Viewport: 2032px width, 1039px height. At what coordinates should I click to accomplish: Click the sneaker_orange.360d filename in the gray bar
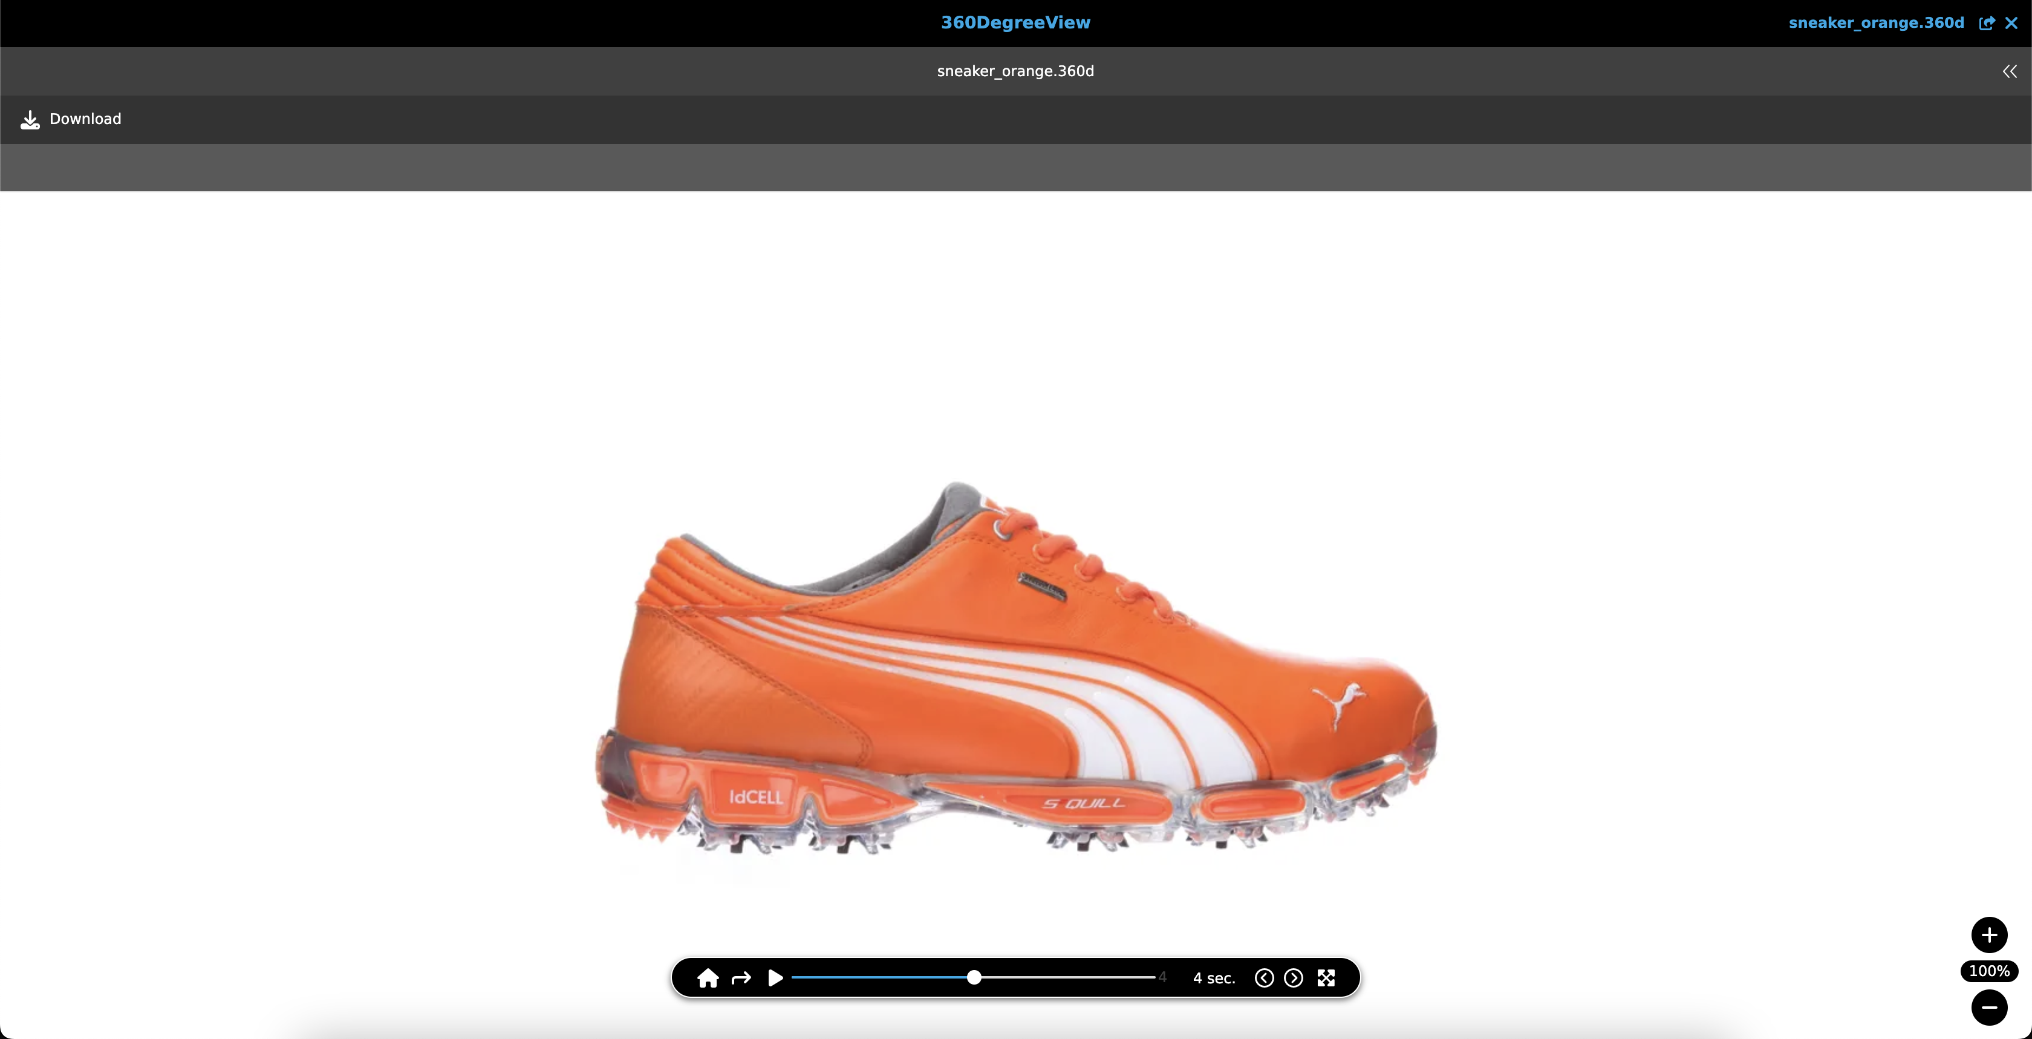[x=1015, y=71]
